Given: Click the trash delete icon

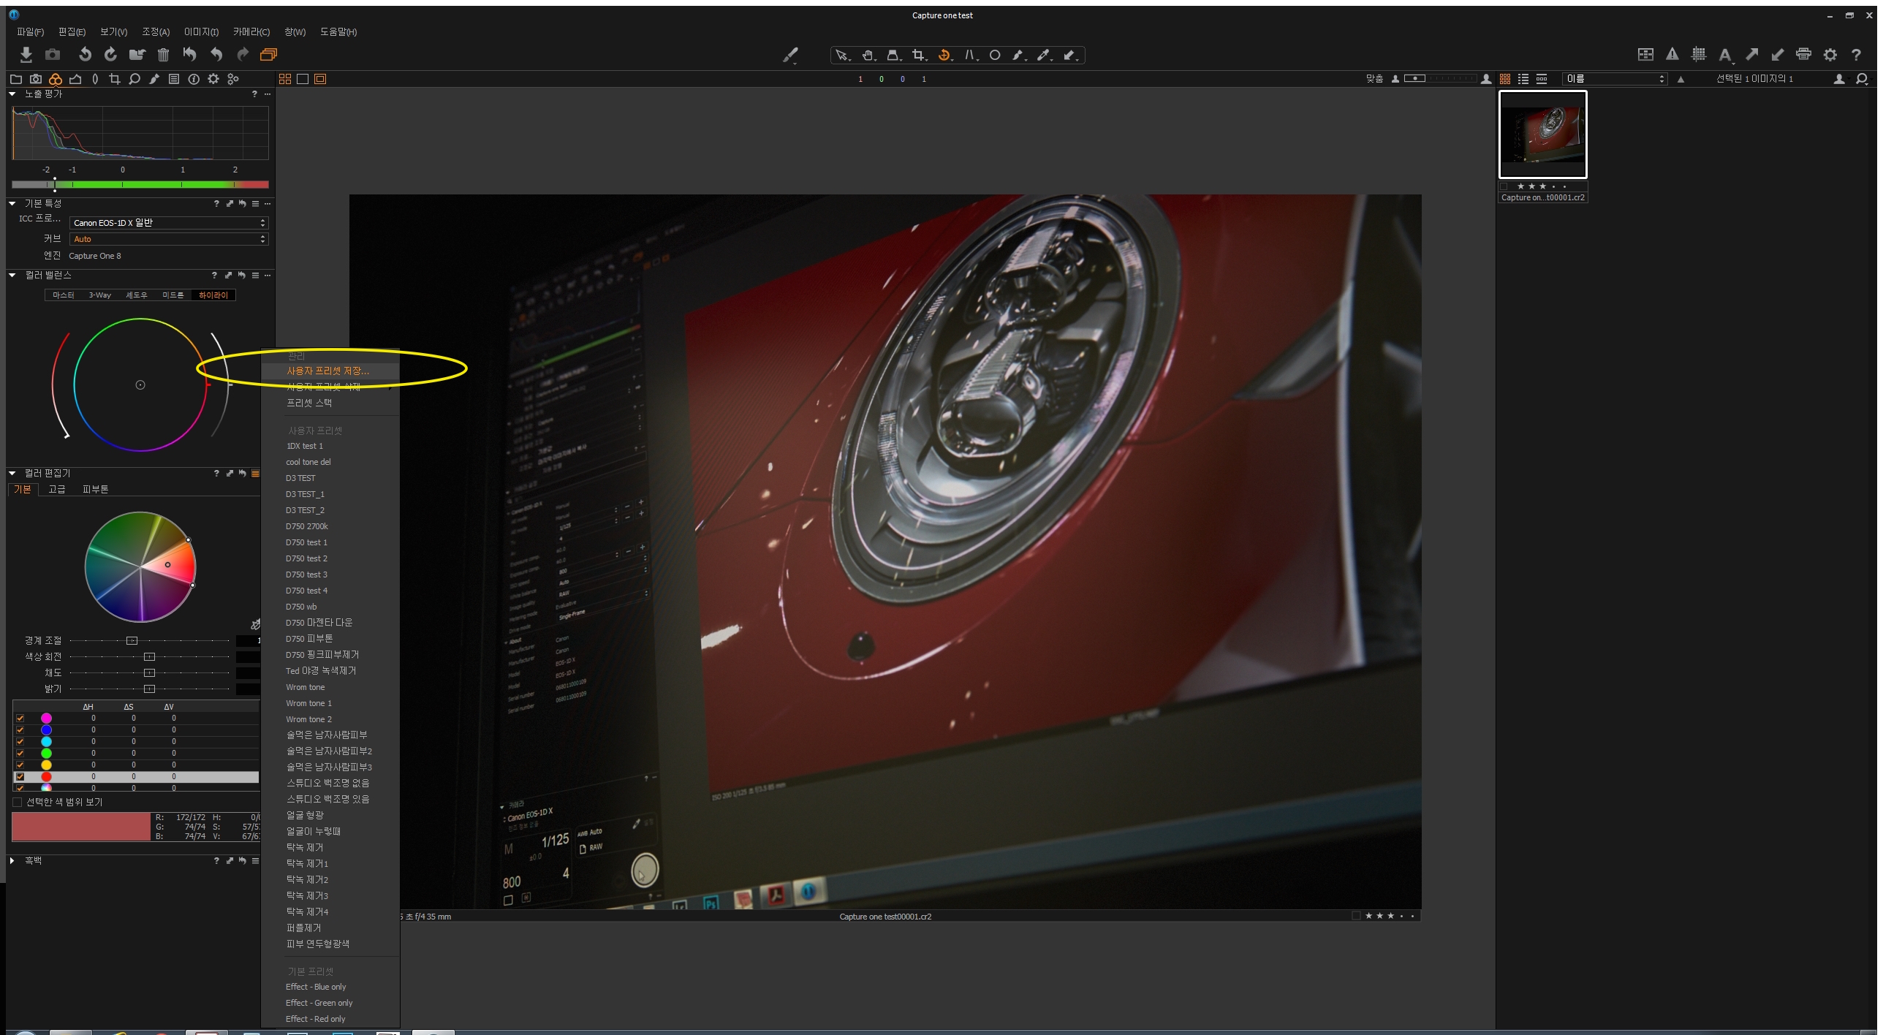Looking at the screenshot, I should [163, 55].
